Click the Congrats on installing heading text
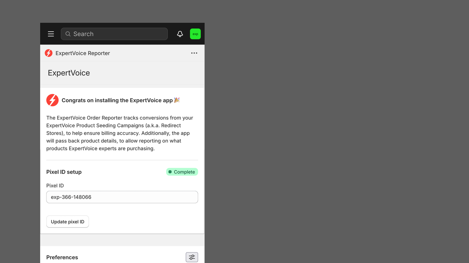 coord(117,100)
